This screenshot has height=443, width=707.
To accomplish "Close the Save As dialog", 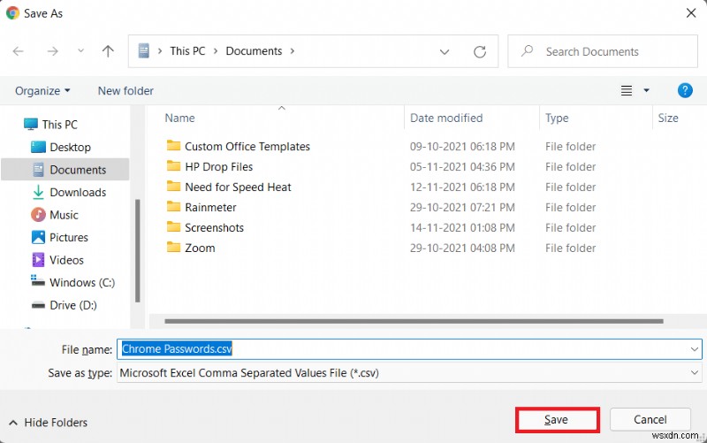I will pos(691,13).
